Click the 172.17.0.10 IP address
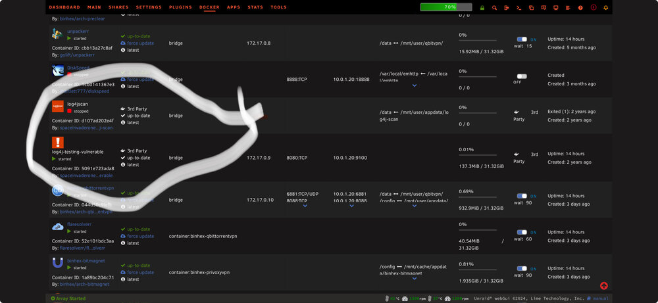 (260, 200)
